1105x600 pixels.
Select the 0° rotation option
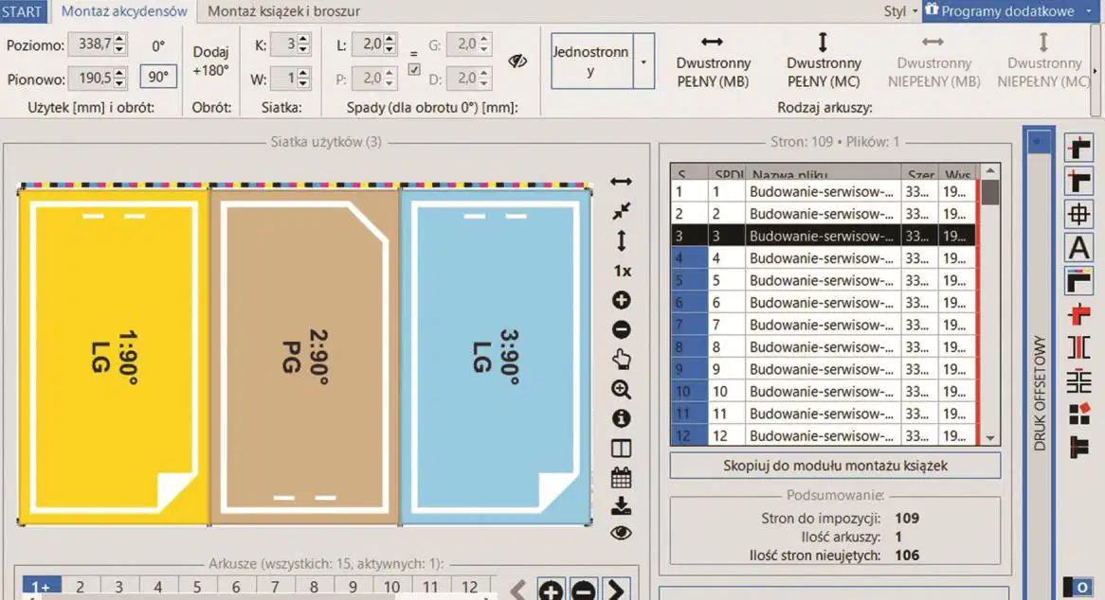pyautogui.click(x=158, y=46)
